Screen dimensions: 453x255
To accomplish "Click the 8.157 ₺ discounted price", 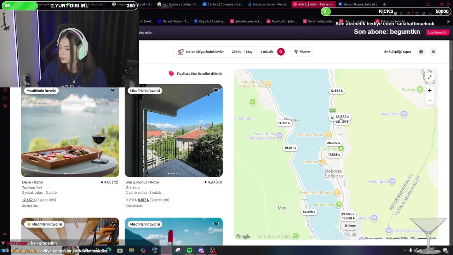I will point(143,200).
